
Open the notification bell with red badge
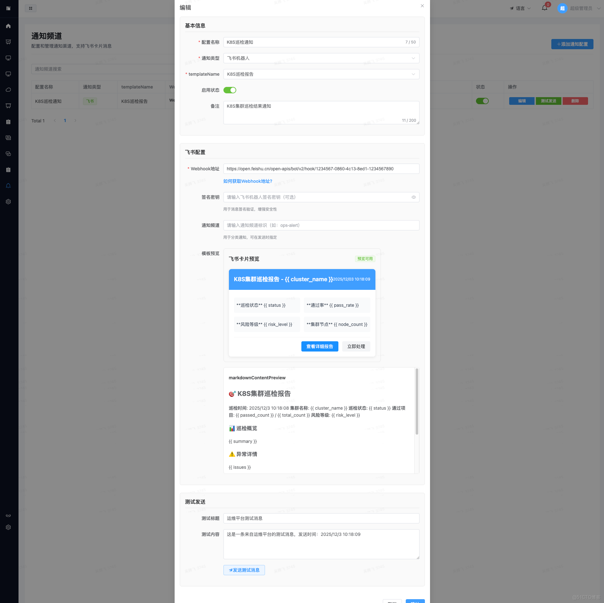(x=545, y=8)
